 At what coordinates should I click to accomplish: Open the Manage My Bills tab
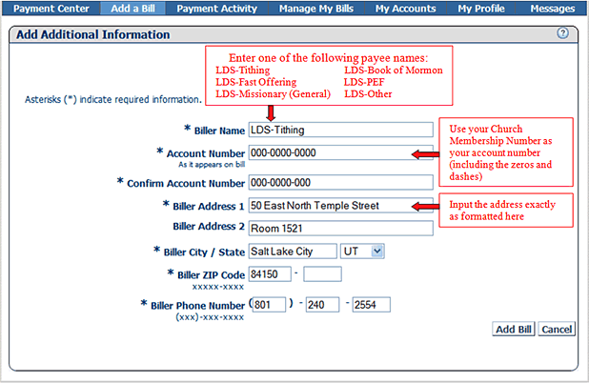coord(315,9)
